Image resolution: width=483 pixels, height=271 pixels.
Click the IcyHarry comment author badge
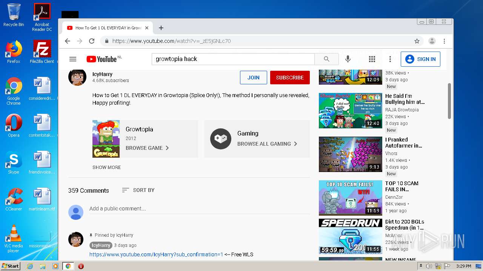[x=101, y=245]
